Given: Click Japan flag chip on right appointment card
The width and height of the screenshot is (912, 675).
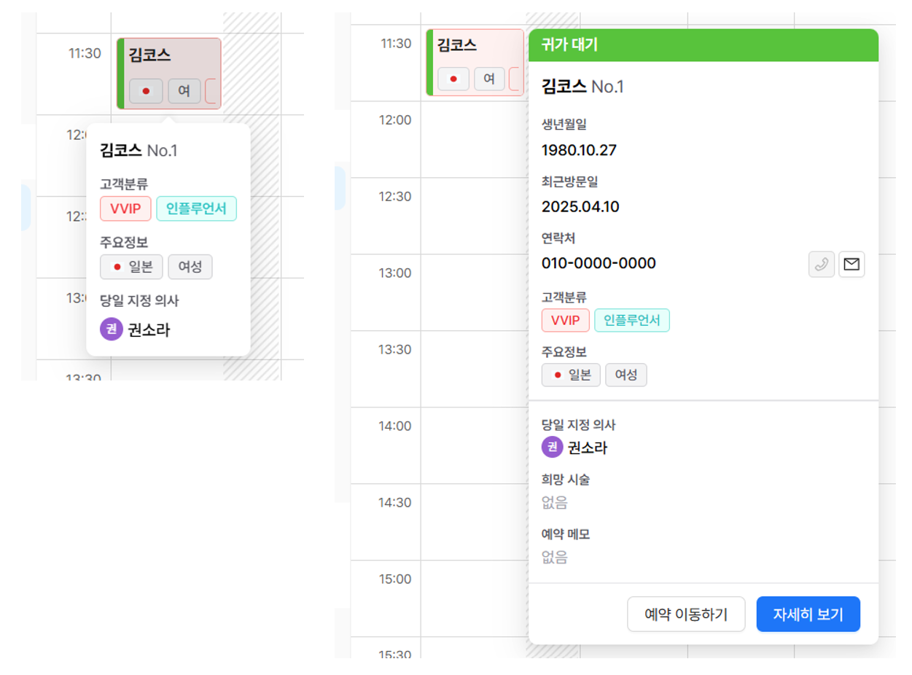Looking at the screenshot, I should click(453, 79).
